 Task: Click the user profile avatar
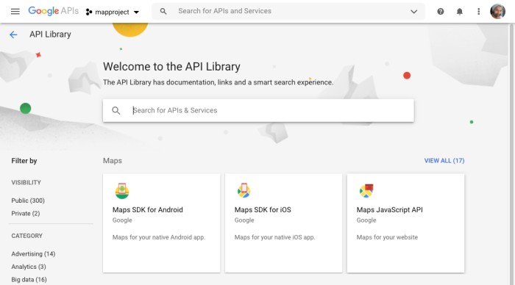[497, 12]
